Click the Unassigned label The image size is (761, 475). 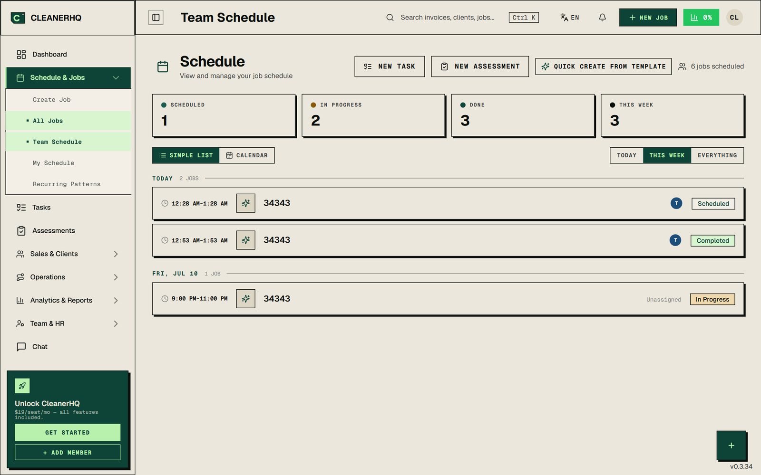tap(663, 300)
